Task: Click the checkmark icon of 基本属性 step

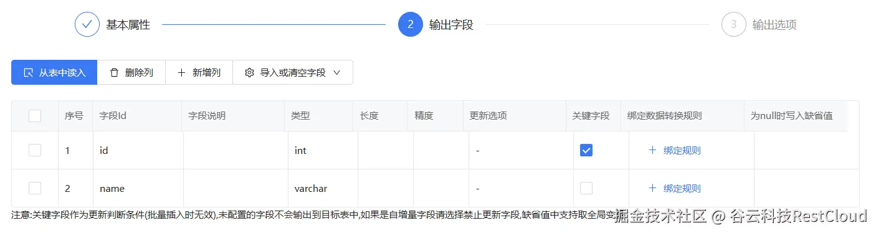Action: [x=87, y=25]
